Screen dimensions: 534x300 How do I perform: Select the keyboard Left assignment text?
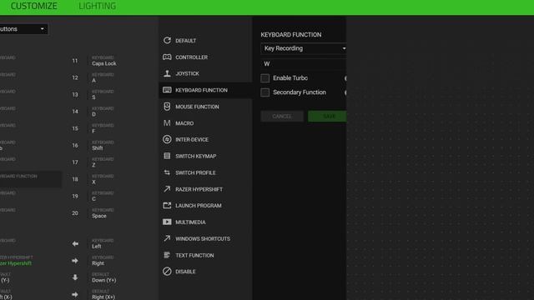(x=97, y=247)
